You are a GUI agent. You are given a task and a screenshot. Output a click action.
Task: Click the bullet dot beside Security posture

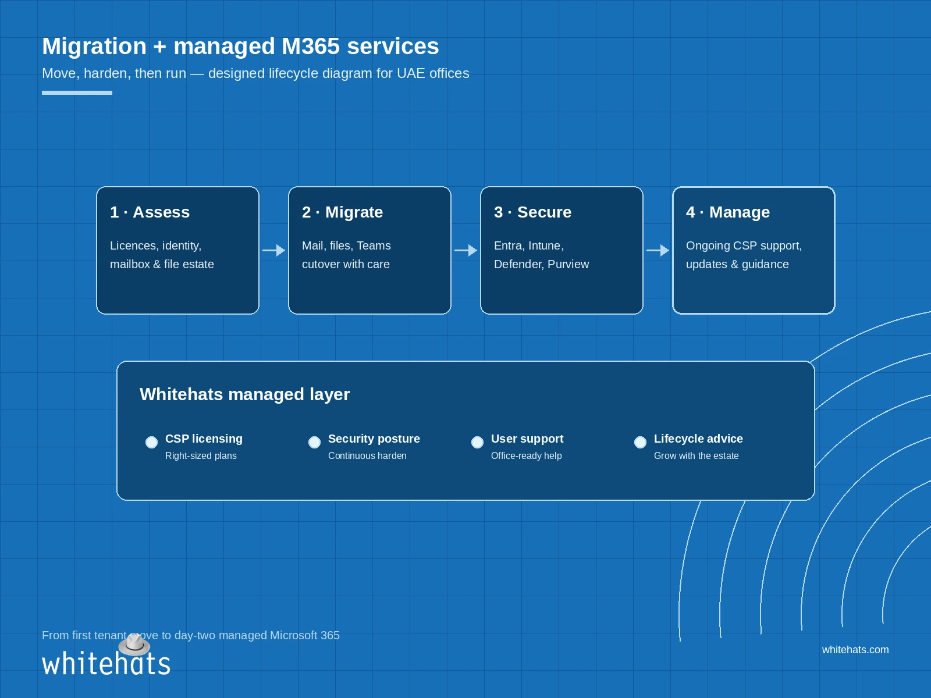[314, 442]
